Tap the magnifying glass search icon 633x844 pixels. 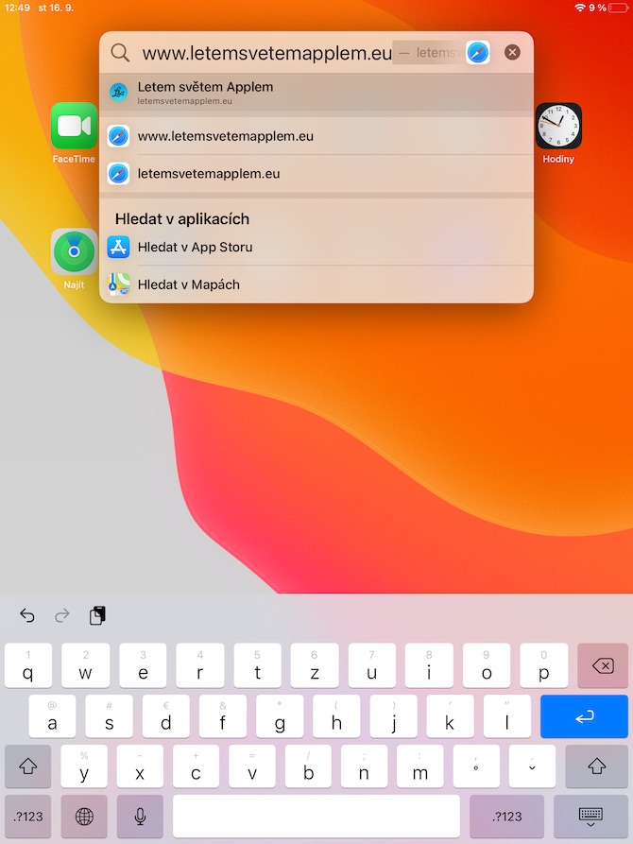(x=120, y=53)
